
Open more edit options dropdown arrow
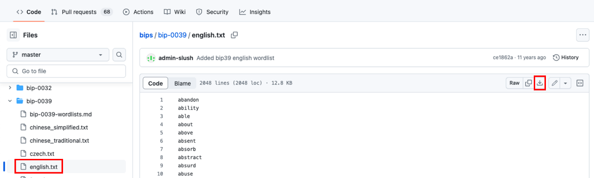point(566,83)
